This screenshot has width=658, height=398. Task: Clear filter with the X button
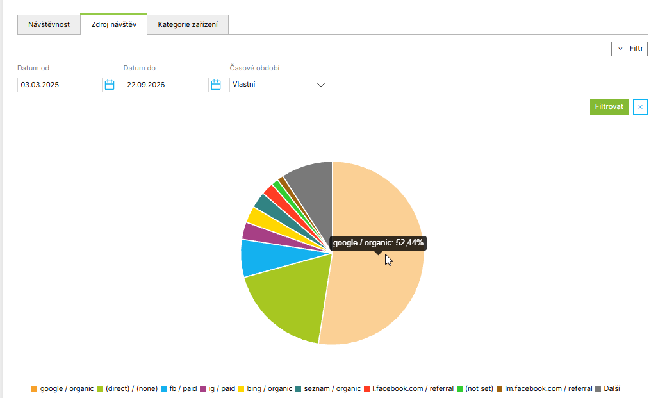click(x=640, y=106)
